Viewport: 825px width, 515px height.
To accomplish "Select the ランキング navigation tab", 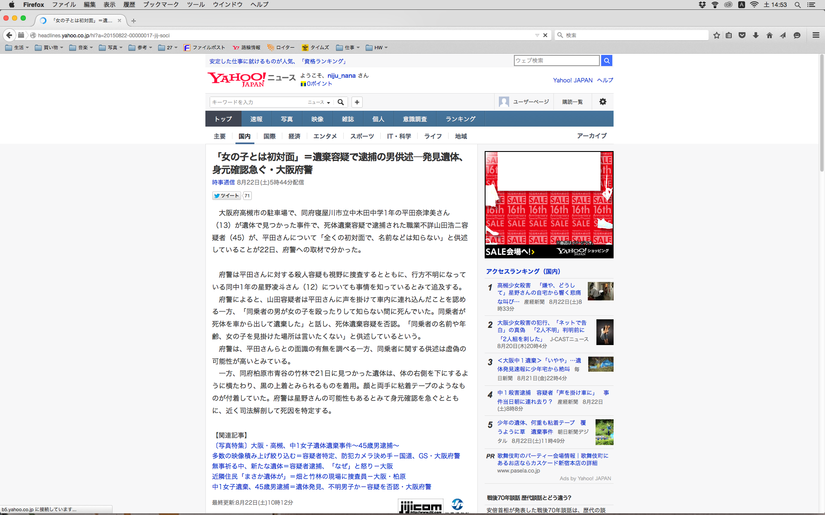I will pyautogui.click(x=460, y=119).
